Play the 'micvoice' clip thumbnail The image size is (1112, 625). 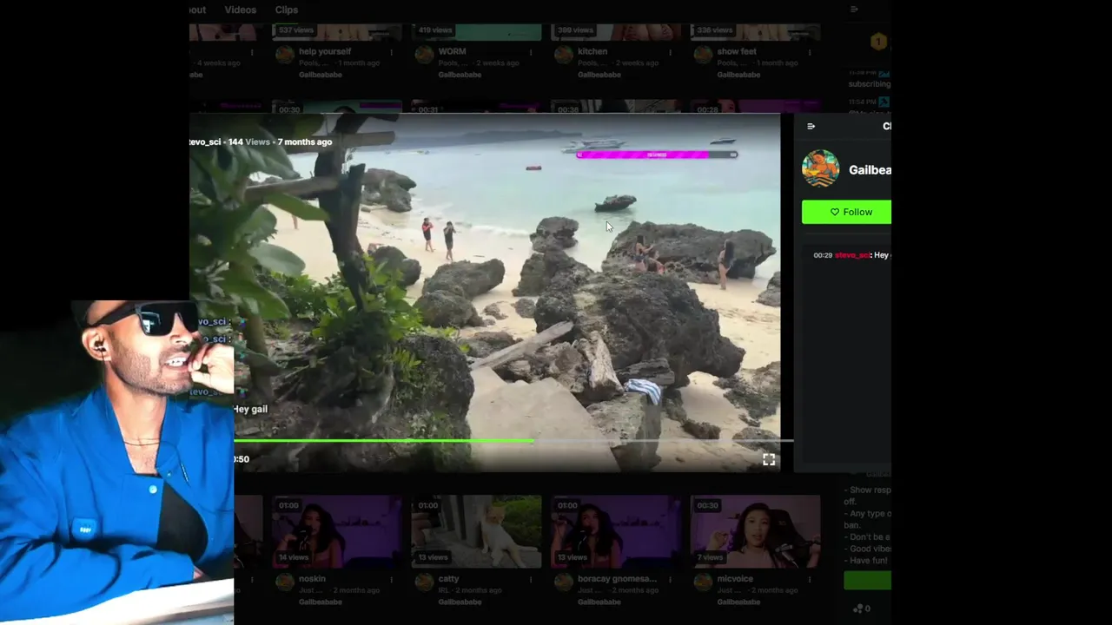coord(755,532)
